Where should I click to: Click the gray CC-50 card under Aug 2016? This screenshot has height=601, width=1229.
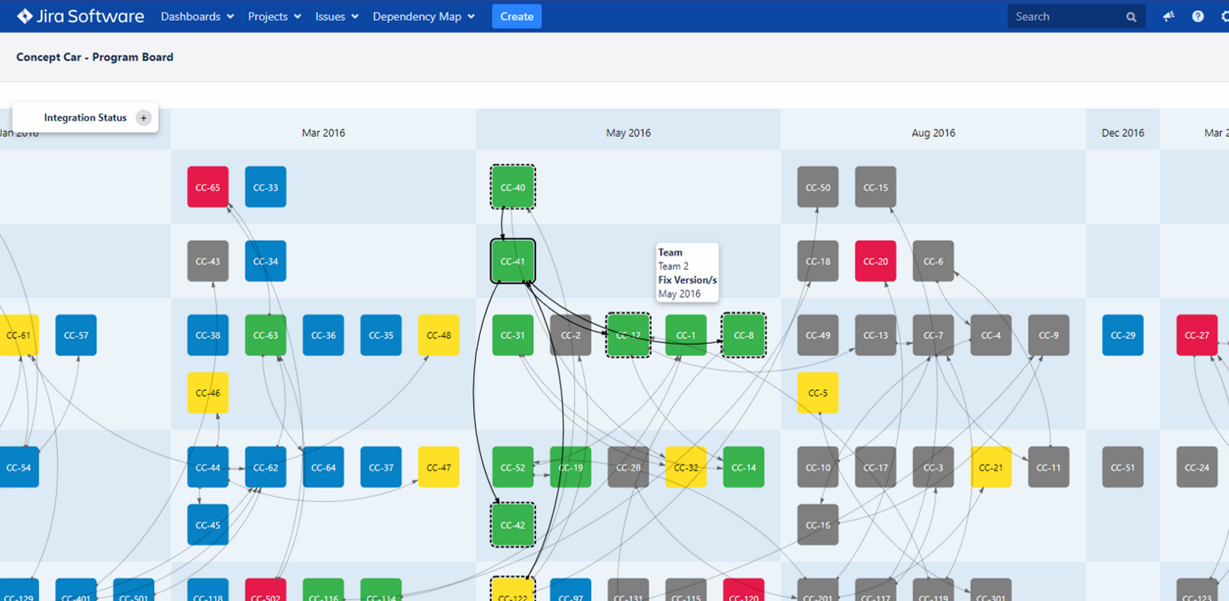tap(818, 187)
